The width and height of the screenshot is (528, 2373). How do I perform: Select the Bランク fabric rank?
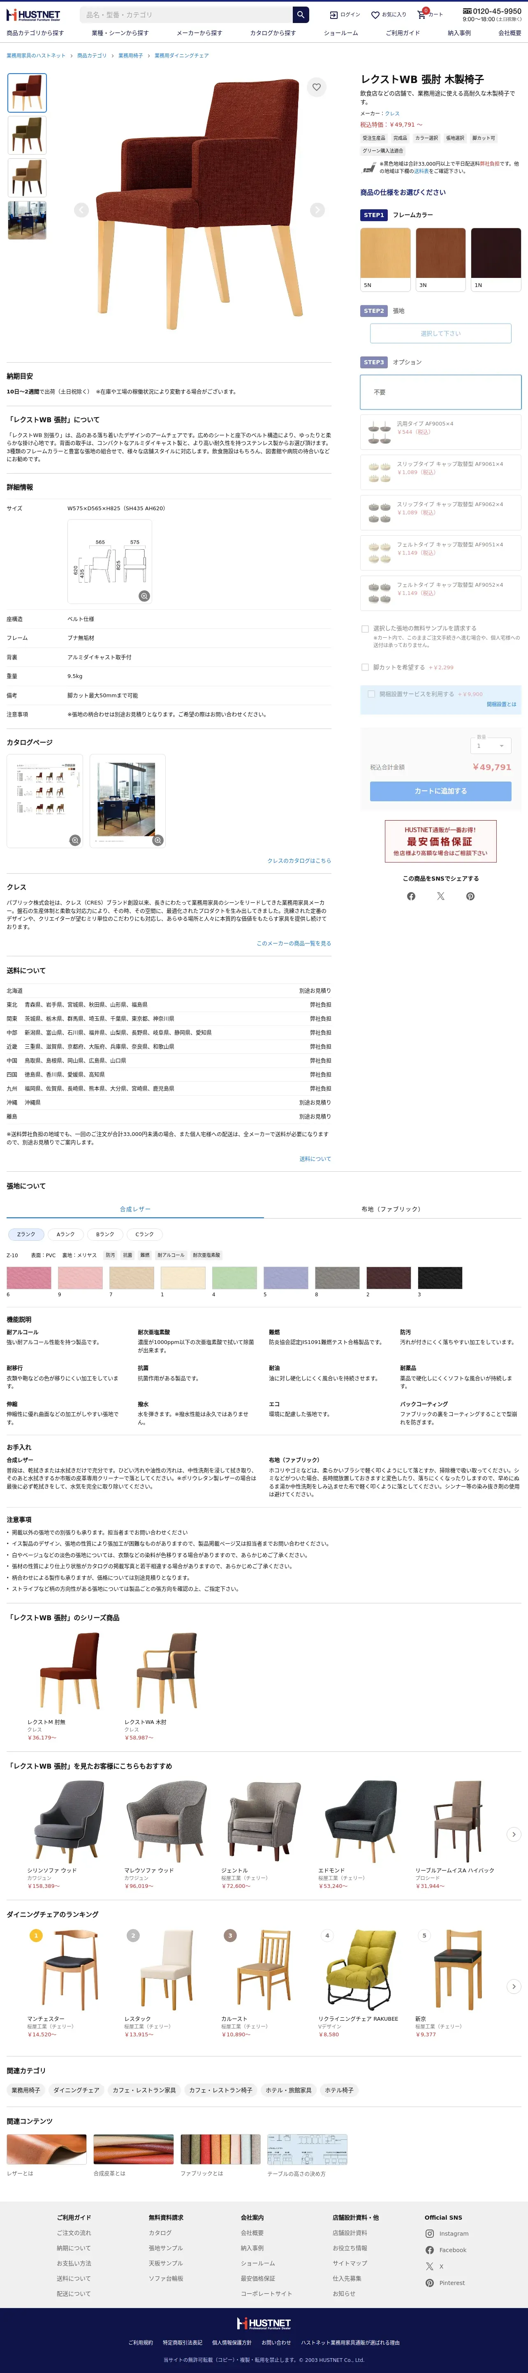pyautogui.click(x=105, y=1235)
